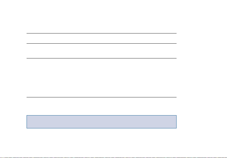This screenshot has width=227, height=158.
Task: Click the right end of the rule above the blue box
Action: (176, 97)
